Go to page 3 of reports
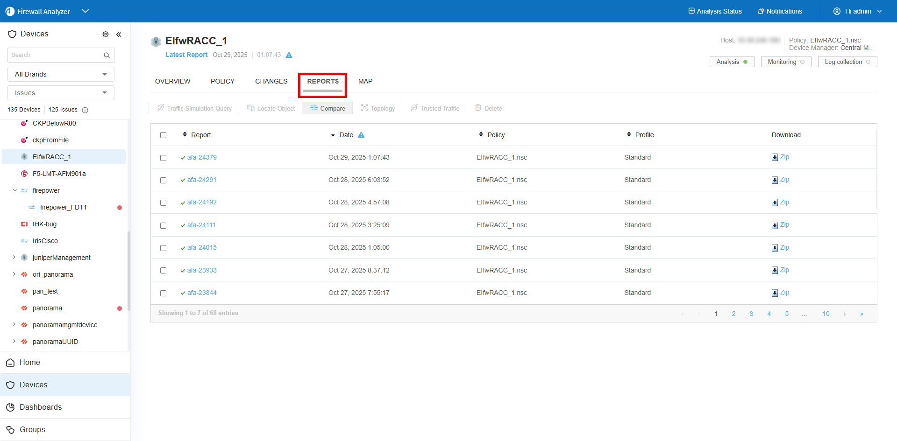 pos(751,314)
